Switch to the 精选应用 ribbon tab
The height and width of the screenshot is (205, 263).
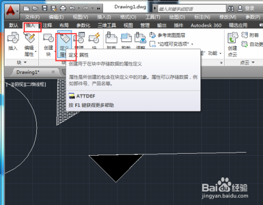click(238, 25)
